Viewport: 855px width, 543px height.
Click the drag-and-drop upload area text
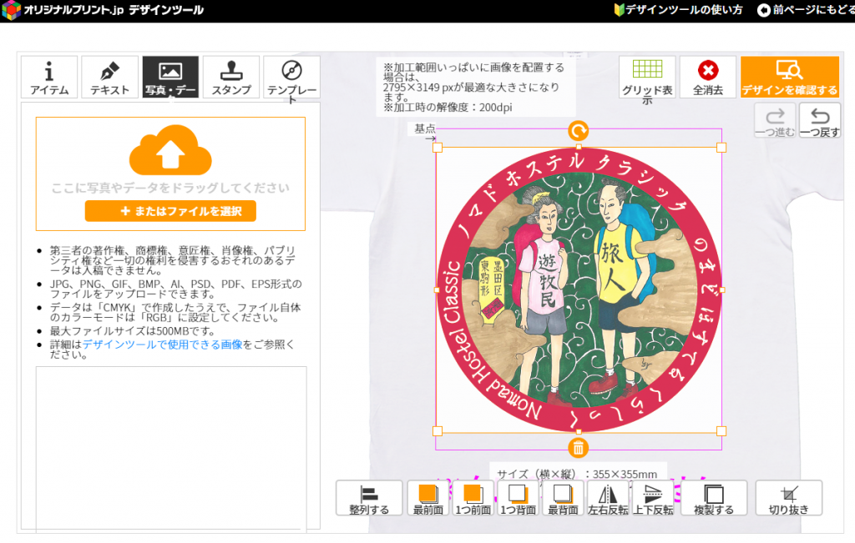(x=170, y=188)
